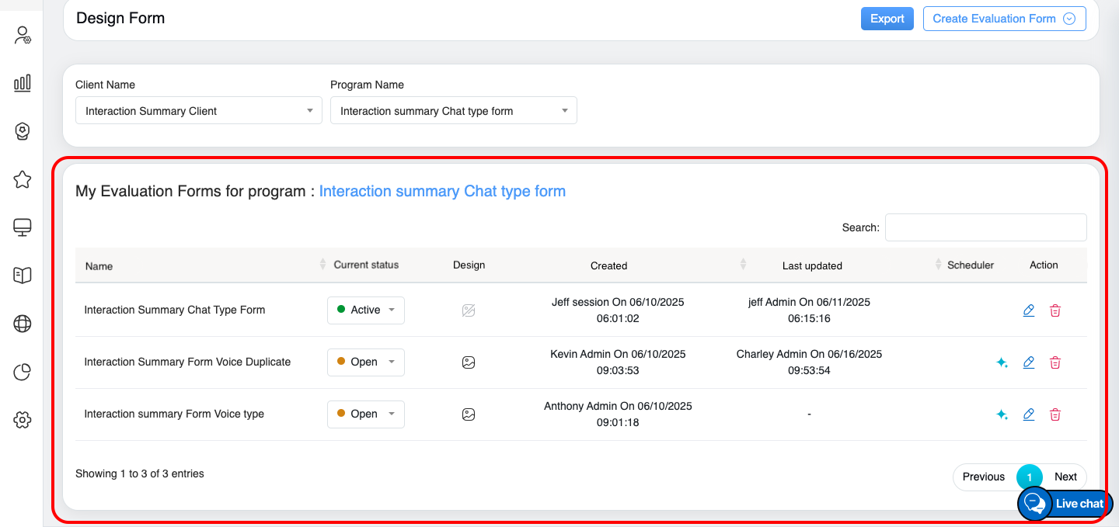The width and height of the screenshot is (1119, 527).
Task: Expand the Program Name dropdown
Action: pyautogui.click(x=453, y=111)
